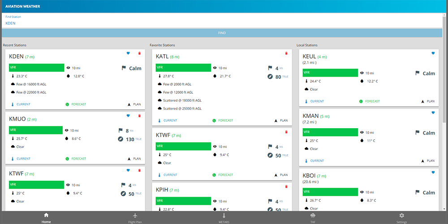Viewport: 448px width, 224px height.
Task: Click the KATL VFR green status bar
Action: (183, 68)
